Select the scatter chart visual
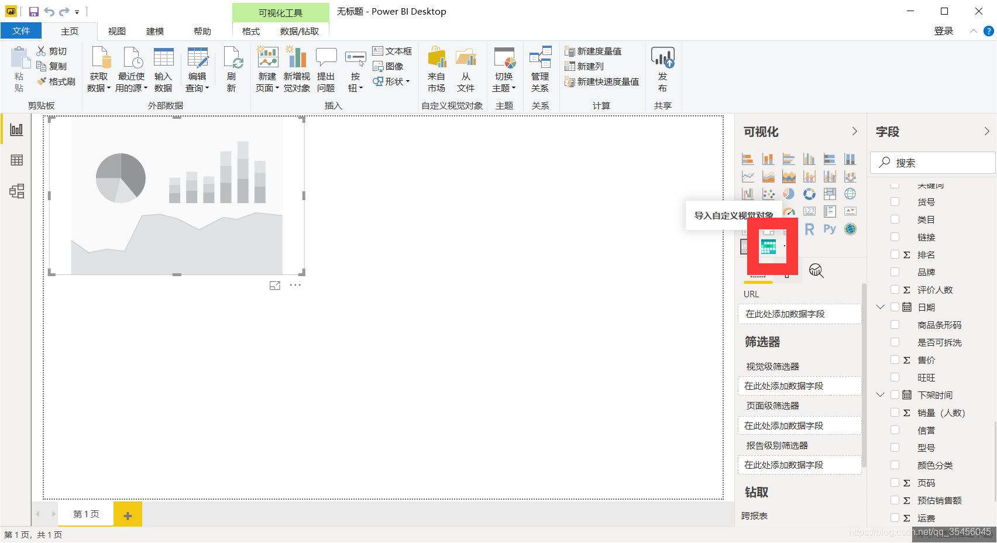Screen dimensions: 997x543 768,194
